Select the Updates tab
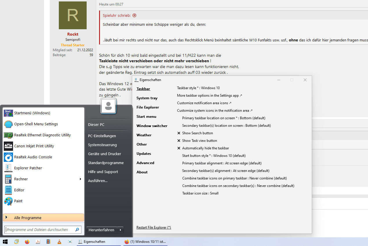The image size is (368, 246). [x=144, y=154]
